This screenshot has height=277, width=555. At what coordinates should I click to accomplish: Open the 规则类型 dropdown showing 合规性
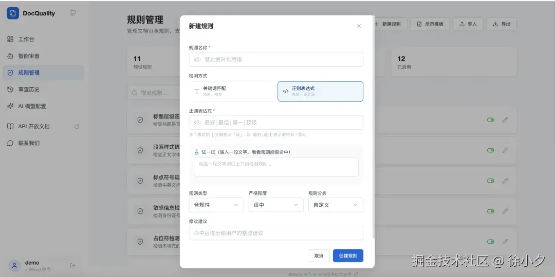[x=216, y=205]
